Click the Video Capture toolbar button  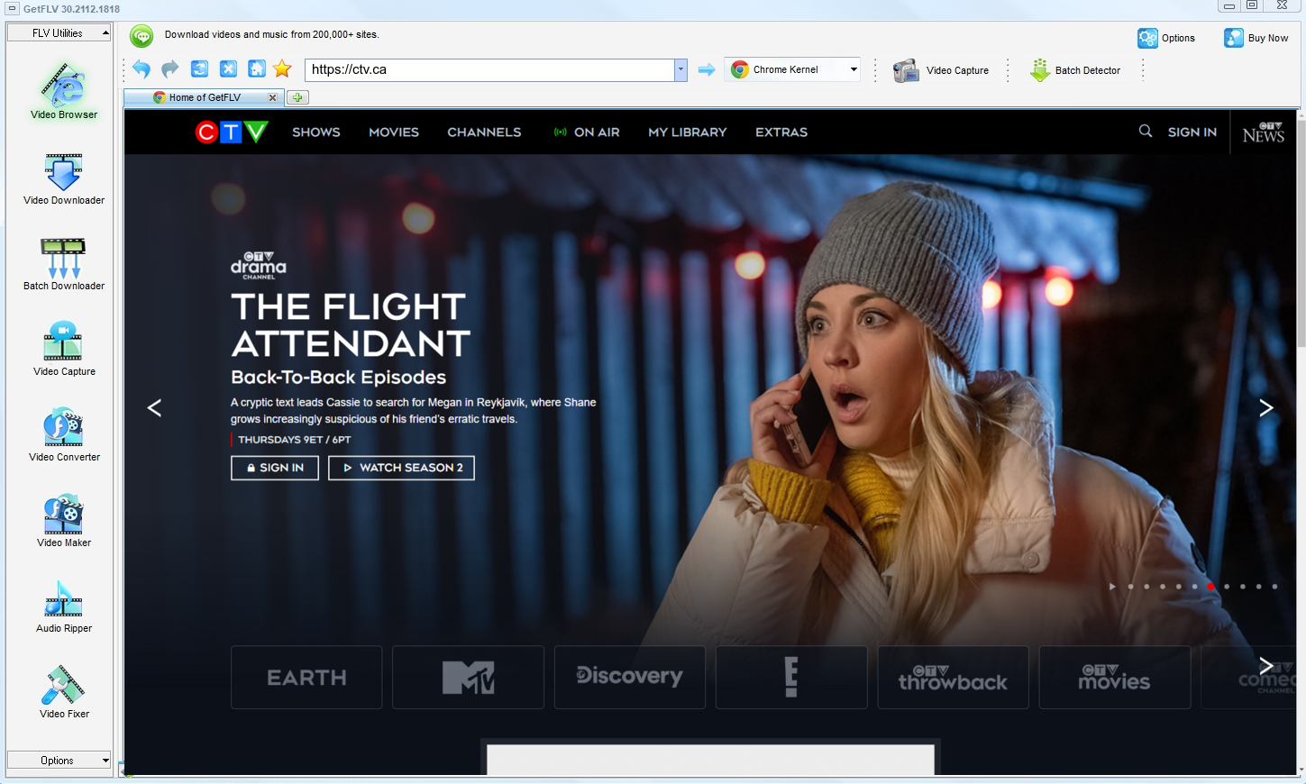click(941, 70)
